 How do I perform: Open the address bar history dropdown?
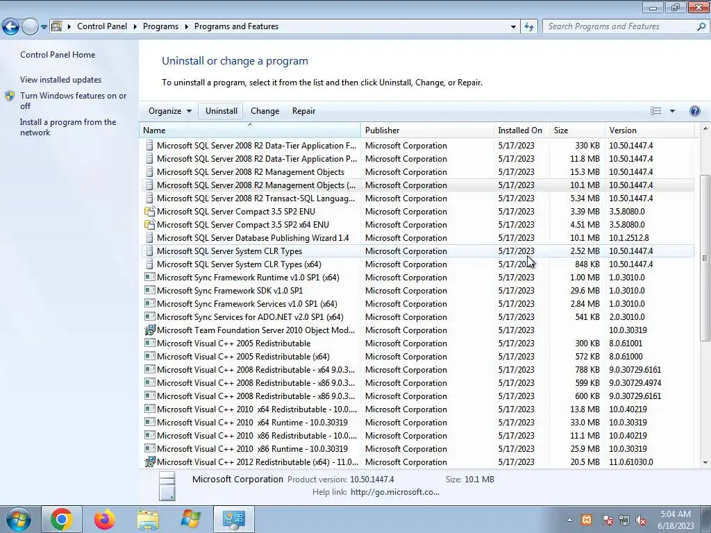pos(513,27)
